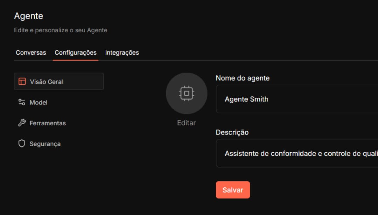Switch to the Integrações tab
The height and width of the screenshot is (215, 378).
point(122,53)
